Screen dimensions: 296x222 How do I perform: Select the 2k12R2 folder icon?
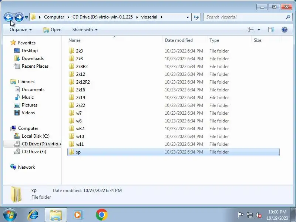point(71,82)
